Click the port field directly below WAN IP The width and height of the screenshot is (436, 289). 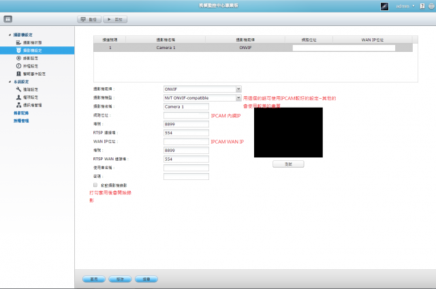pyautogui.click(x=186, y=150)
